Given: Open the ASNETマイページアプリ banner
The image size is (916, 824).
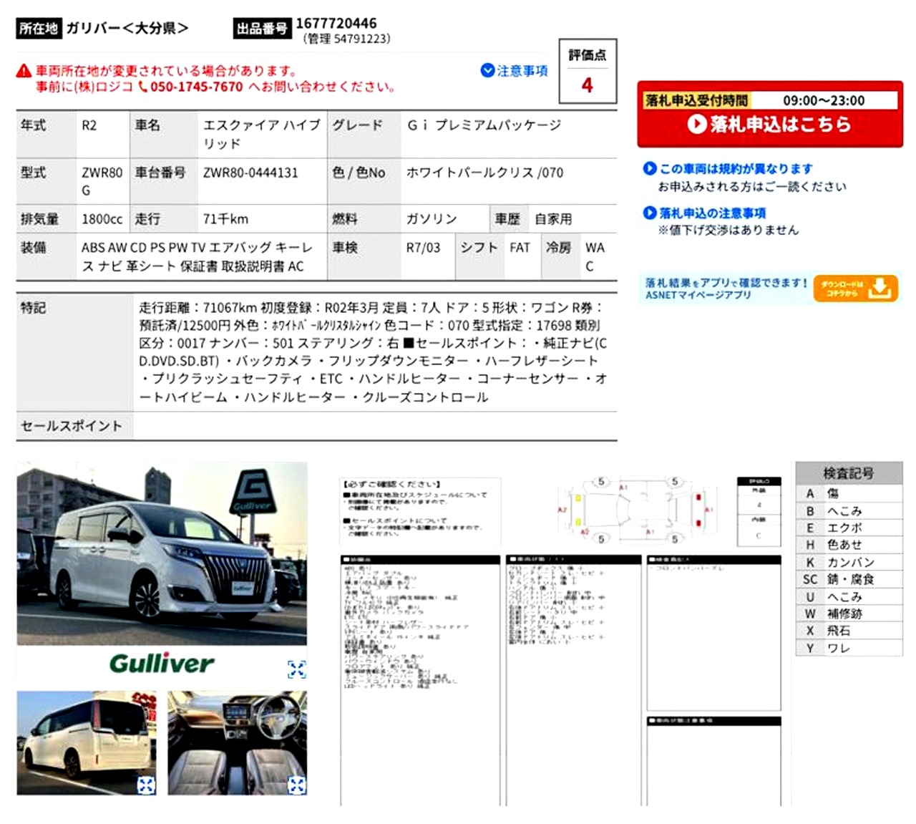Looking at the screenshot, I should (x=726, y=289).
